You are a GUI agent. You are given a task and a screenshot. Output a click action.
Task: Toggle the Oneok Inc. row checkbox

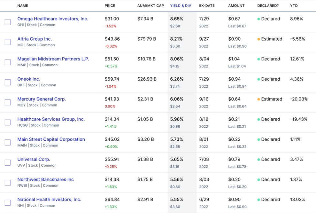coord(8,82)
